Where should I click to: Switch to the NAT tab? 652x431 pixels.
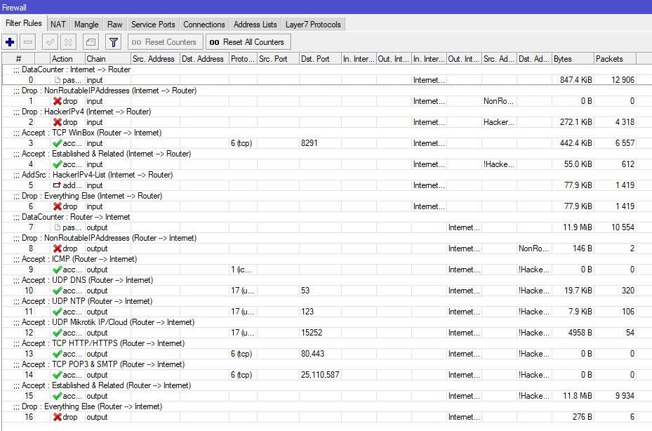(58, 25)
